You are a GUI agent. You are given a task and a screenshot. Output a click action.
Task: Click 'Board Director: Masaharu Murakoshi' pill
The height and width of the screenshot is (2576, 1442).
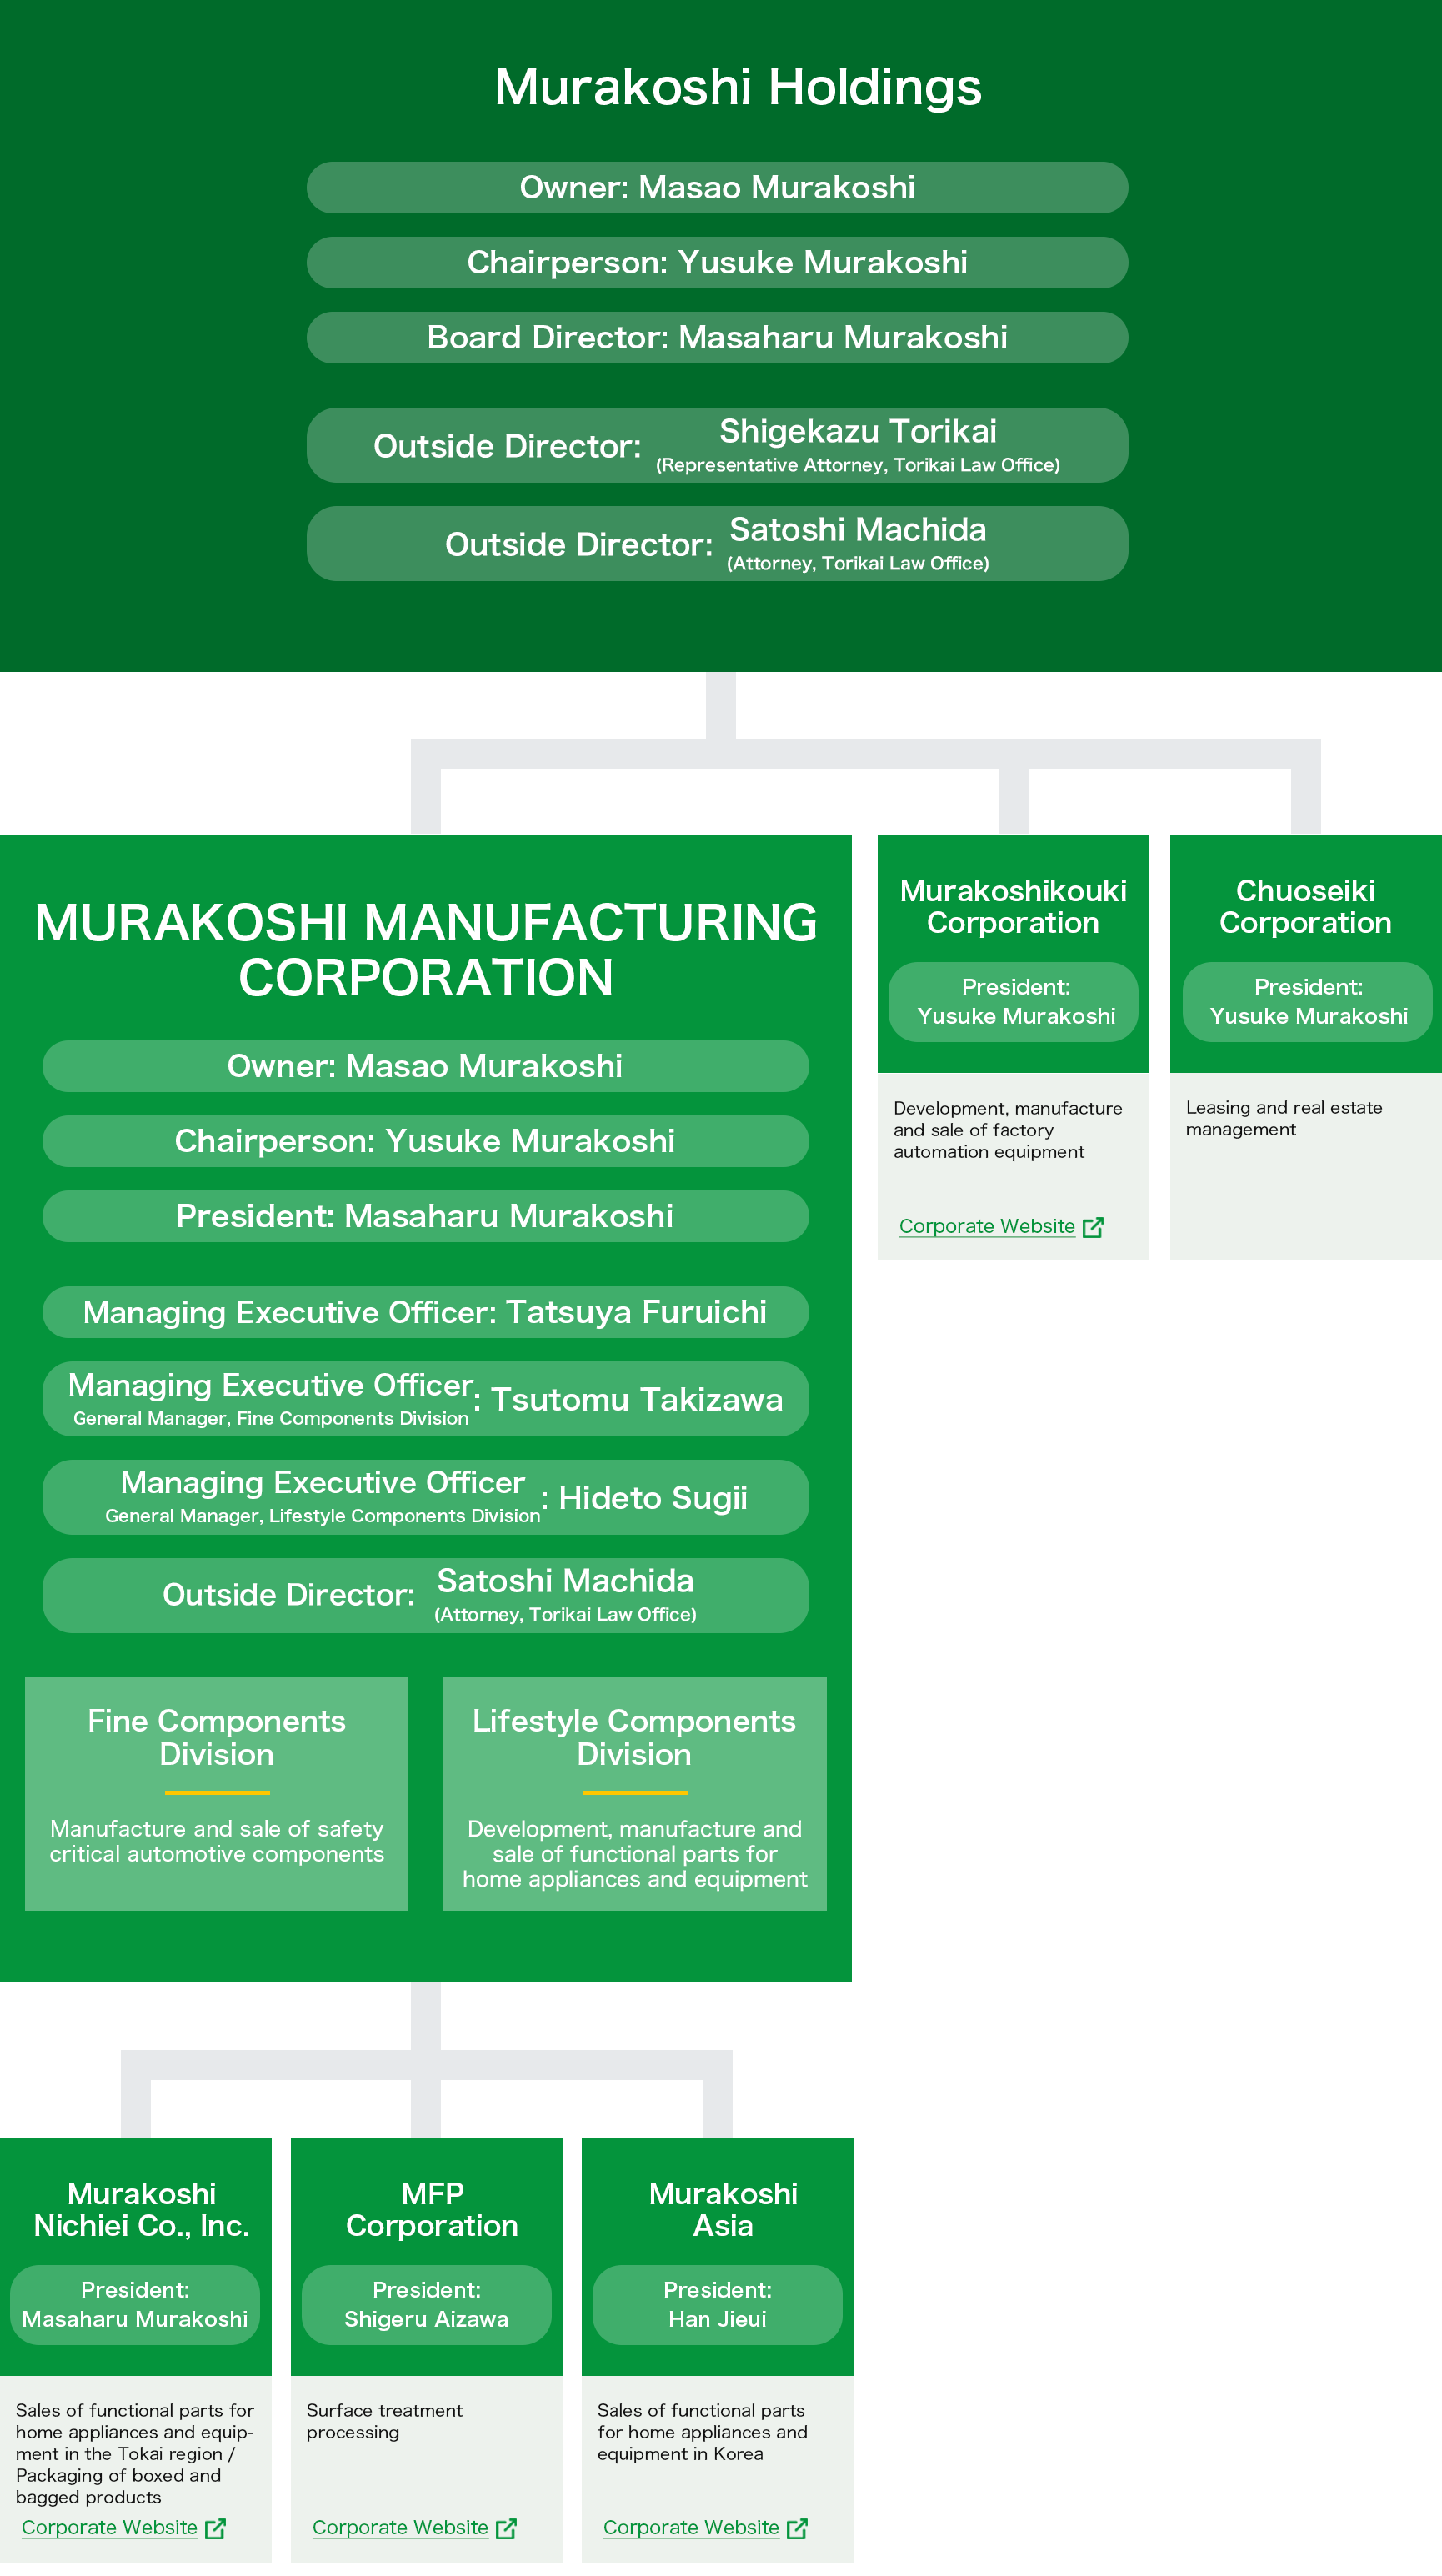coord(717,337)
